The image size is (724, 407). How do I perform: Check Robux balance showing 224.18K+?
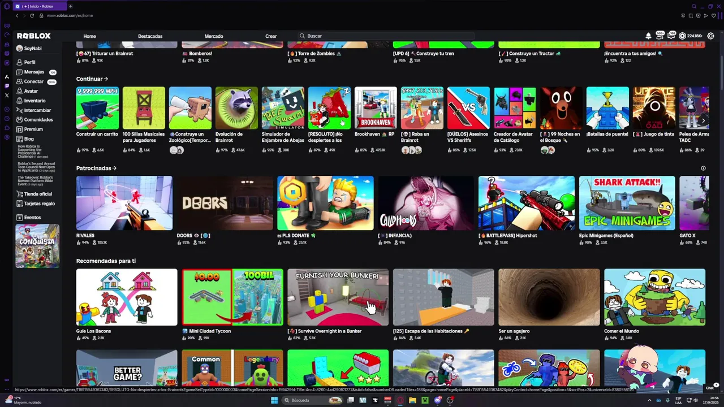point(691,36)
